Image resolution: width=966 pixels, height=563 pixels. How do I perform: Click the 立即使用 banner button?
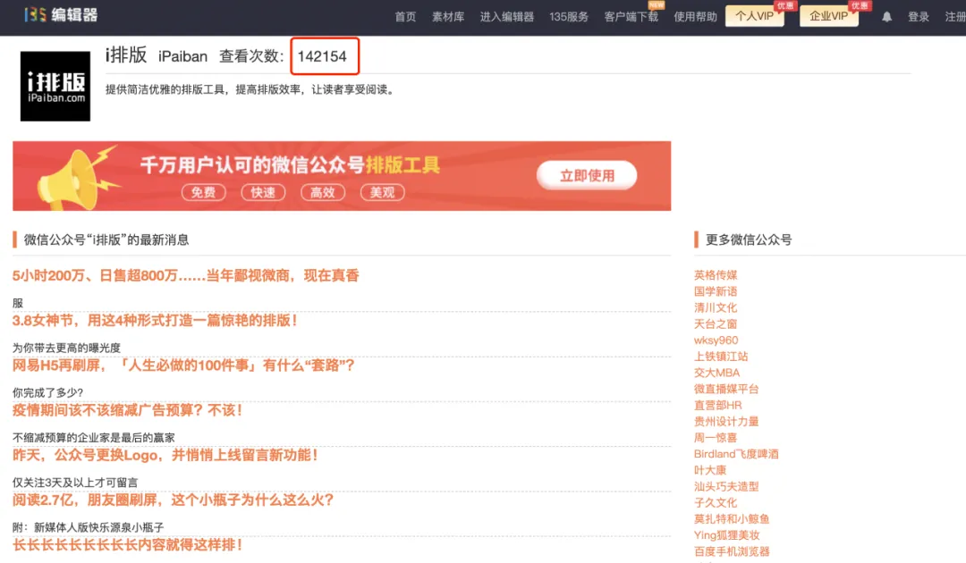click(587, 175)
